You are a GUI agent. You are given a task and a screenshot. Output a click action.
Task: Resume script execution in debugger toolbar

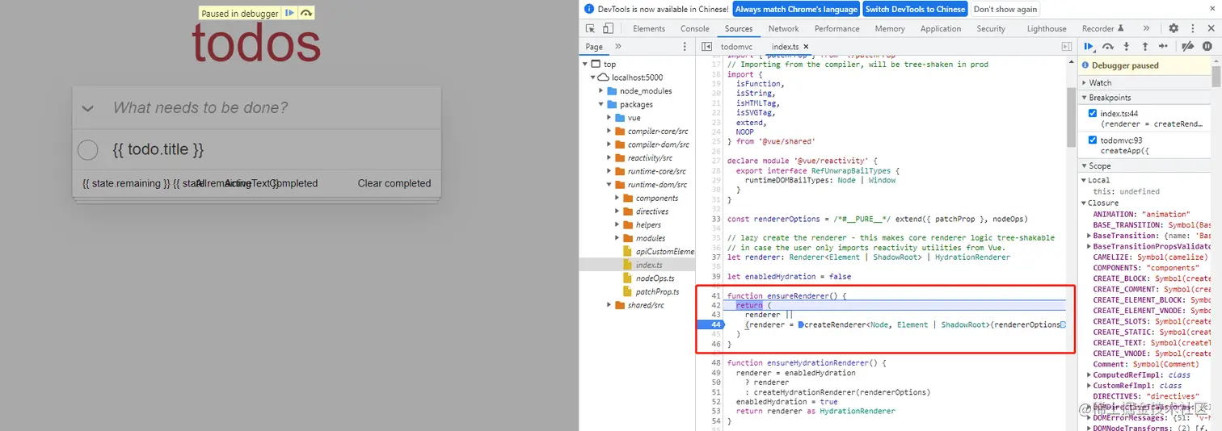(x=1089, y=47)
